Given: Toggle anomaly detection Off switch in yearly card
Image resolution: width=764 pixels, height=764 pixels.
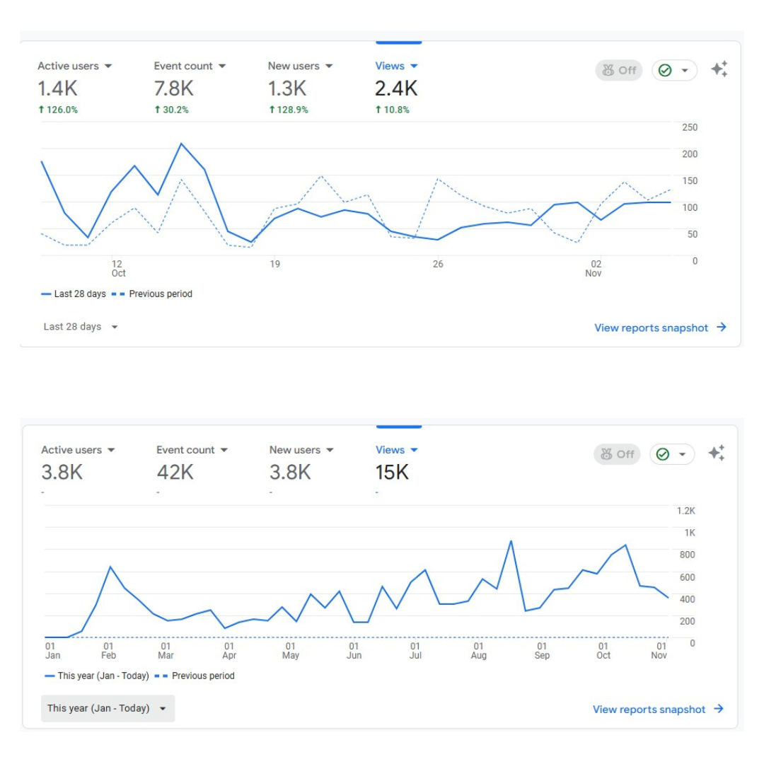Looking at the screenshot, I should coord(617,454).
